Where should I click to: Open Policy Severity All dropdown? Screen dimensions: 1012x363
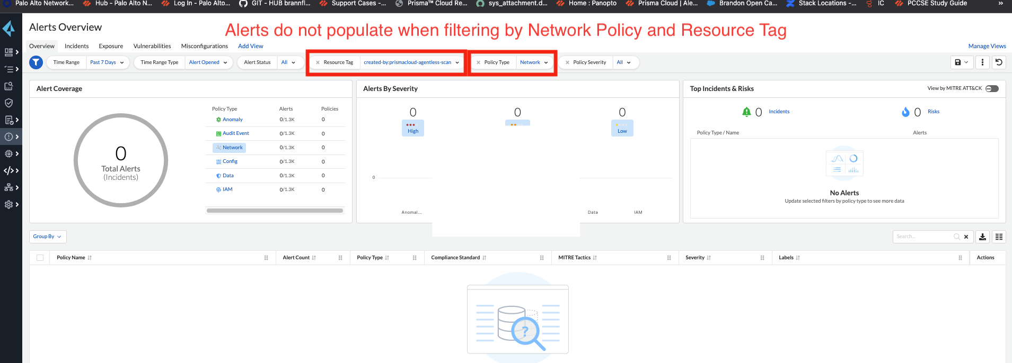pos(624,62)
